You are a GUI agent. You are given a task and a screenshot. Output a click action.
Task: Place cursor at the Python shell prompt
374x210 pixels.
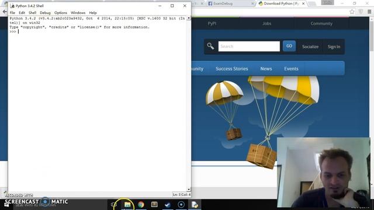(19, 32)
